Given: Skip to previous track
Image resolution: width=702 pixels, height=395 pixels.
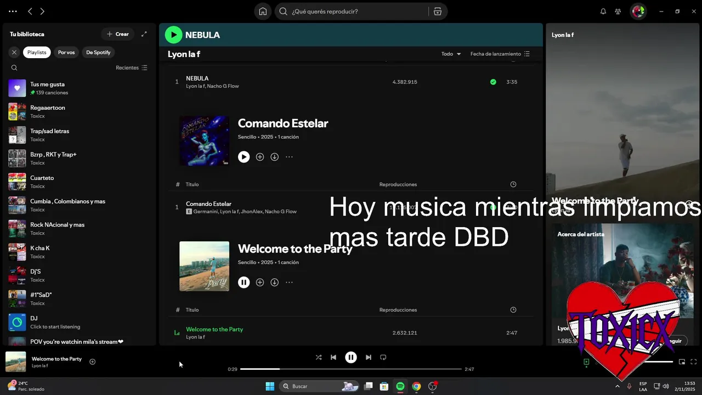Looking at the screenshot, I should pyautogui.click(x=333, y=357).
